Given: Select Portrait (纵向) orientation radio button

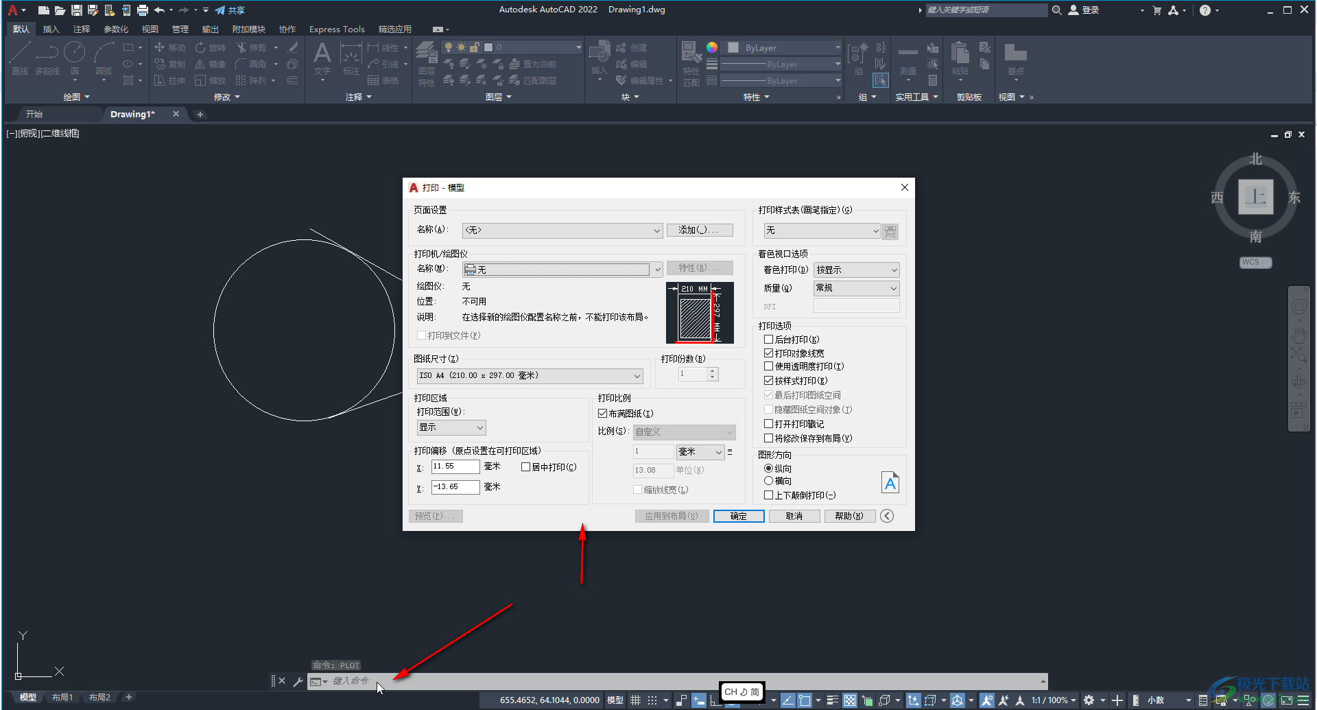Looking at the screenshot, I should pos(769,469).
